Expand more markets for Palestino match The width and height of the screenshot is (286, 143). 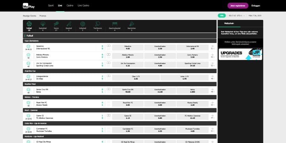(x=213, y=49)
